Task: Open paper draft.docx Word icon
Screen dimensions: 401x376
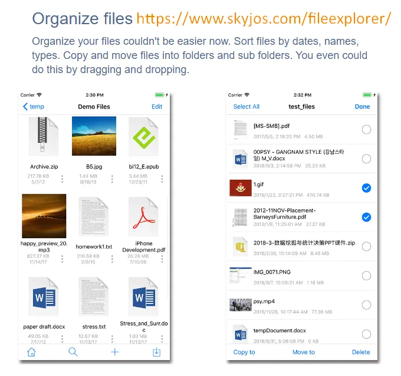Action: (x=44, y=296)
